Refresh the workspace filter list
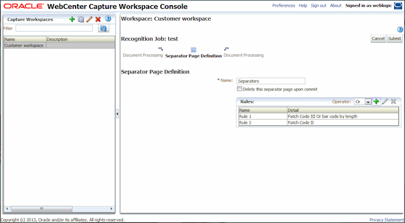This screenshot has height=223, width=405. (x=104, y=28)
